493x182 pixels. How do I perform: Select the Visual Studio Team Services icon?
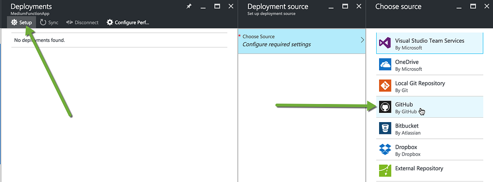385,43
